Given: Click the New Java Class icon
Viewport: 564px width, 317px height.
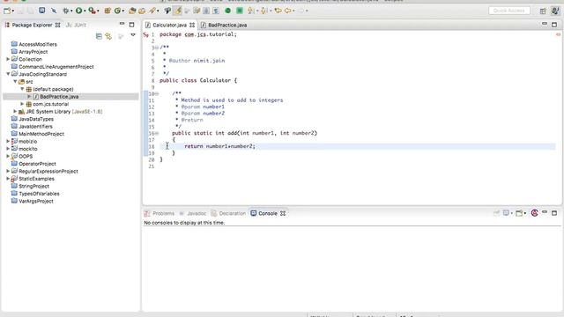Looking at the screenshot, I should pyautogui.click(x=117, y=11).
